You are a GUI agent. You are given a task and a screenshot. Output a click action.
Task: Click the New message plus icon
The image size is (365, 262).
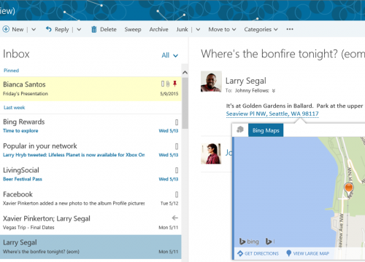click(6, 29)
